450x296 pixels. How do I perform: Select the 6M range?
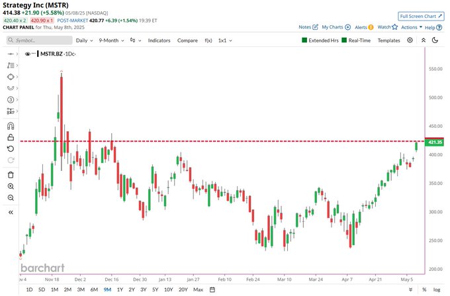94,289
